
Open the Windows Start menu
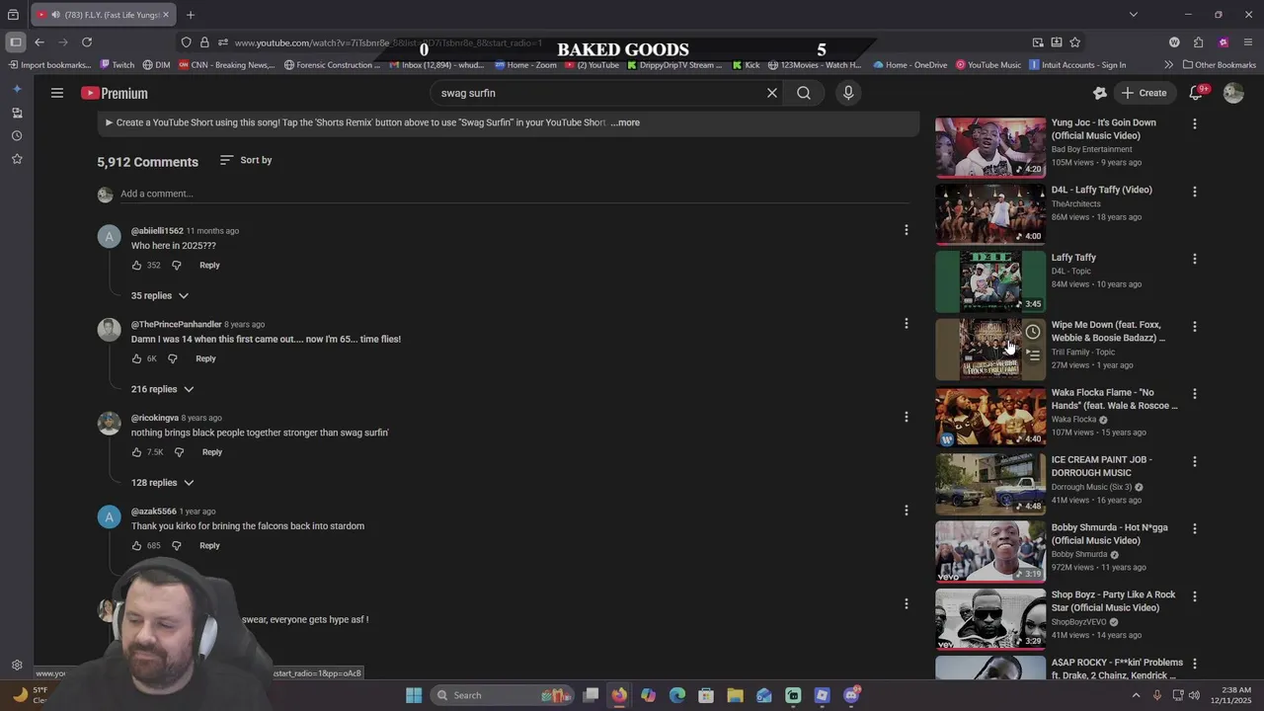coord(414,695)
